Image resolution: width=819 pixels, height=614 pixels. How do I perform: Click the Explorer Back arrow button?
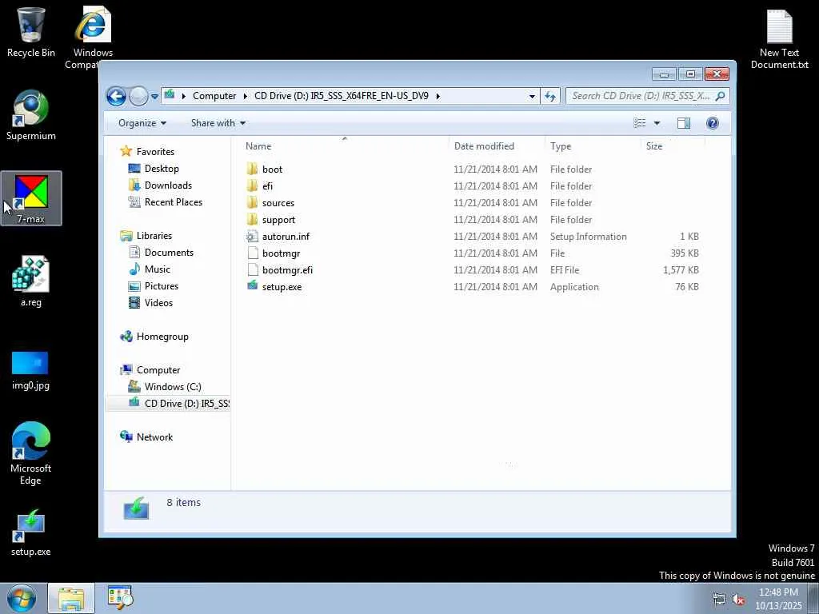point(116,96)
